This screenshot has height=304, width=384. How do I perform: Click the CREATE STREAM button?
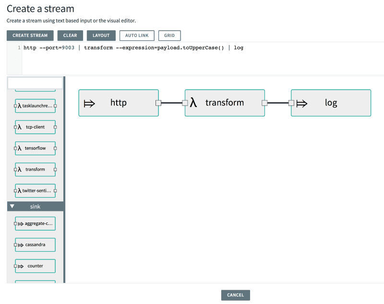tap(30, 35)
